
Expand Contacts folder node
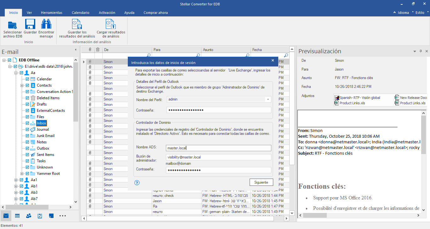tap(22, 85)
